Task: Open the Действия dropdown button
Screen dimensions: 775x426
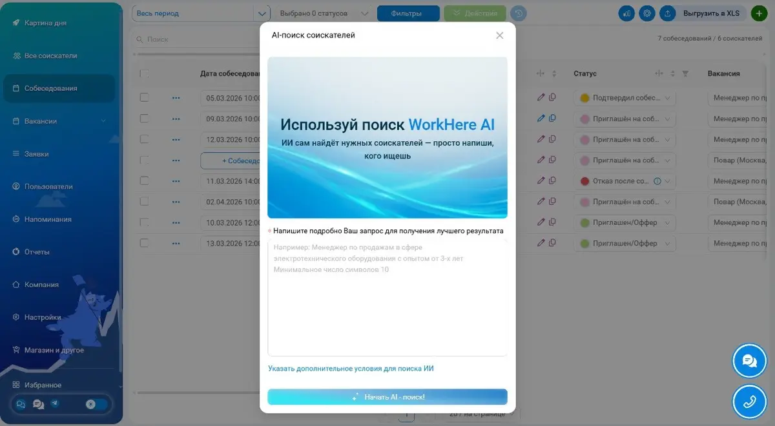Action: click(475, 13)
